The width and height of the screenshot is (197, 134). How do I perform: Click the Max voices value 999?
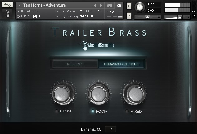(x=97, y=11)
